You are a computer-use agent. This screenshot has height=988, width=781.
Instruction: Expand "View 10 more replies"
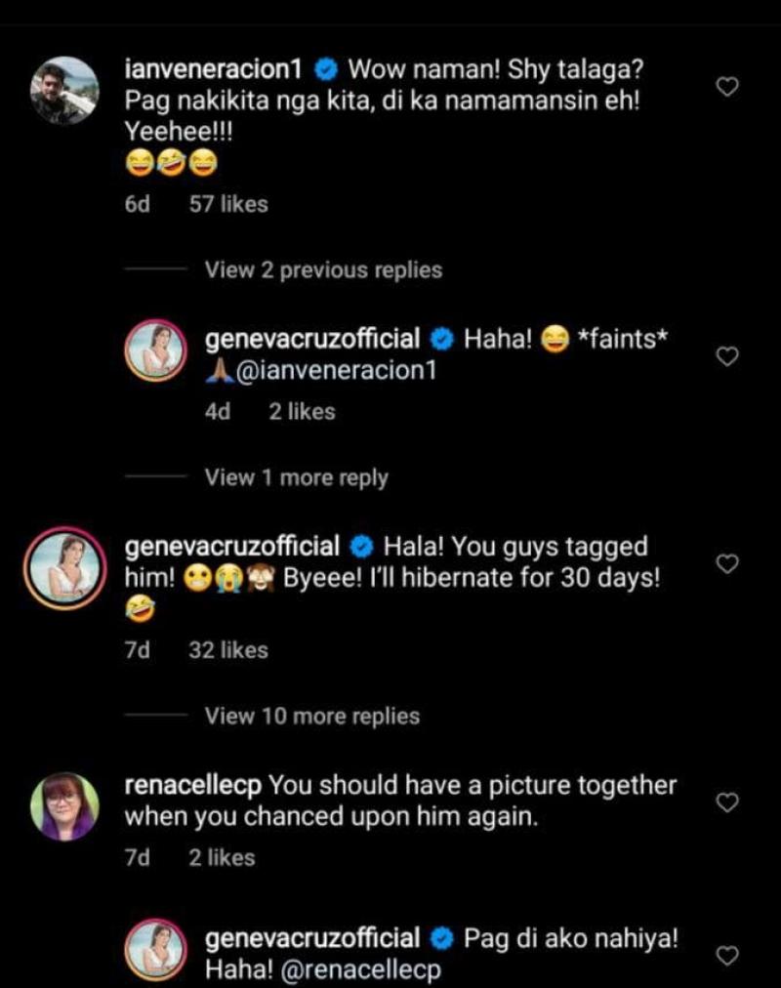click(311, 717)
